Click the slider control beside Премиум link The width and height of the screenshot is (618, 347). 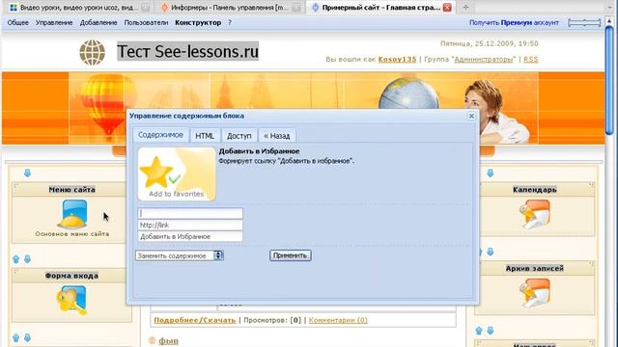pos(584,23)
